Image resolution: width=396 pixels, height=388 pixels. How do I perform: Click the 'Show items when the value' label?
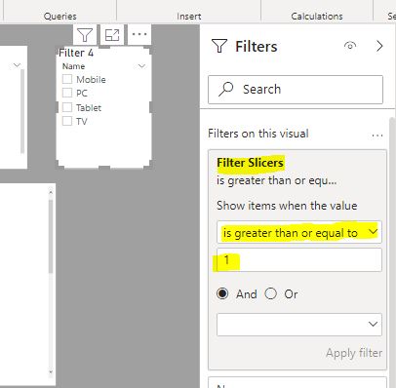287,206
